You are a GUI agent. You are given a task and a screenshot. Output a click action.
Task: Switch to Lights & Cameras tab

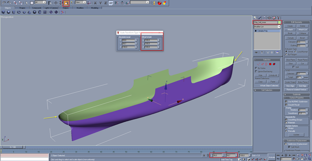coord(51,8)
